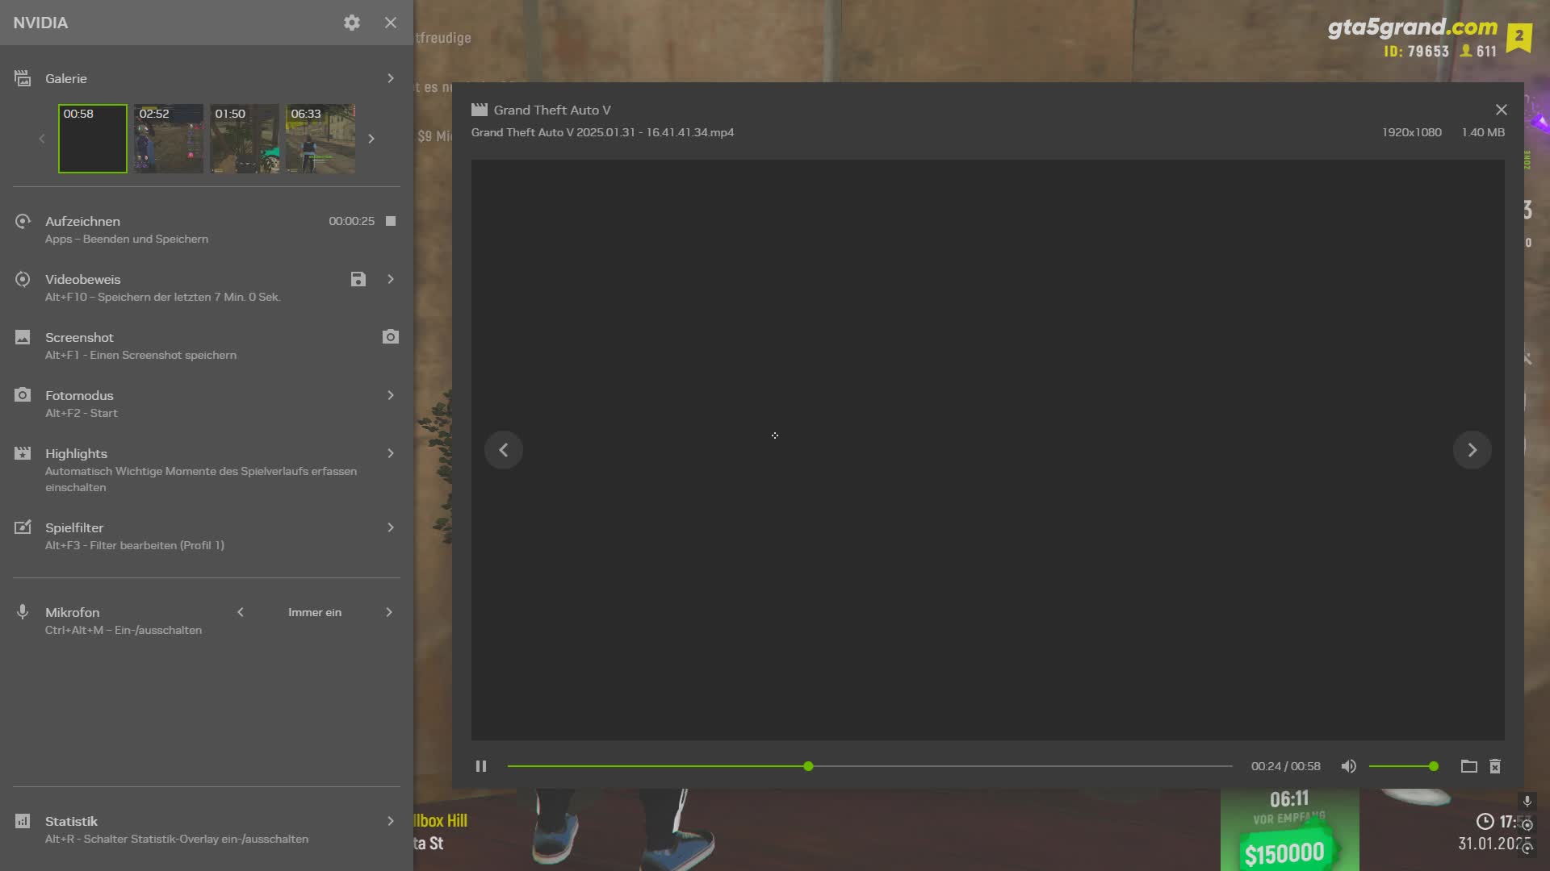Stop the running Aufzeichnen recording
This screenshot has height=871, width=1550.
[389, 221]
